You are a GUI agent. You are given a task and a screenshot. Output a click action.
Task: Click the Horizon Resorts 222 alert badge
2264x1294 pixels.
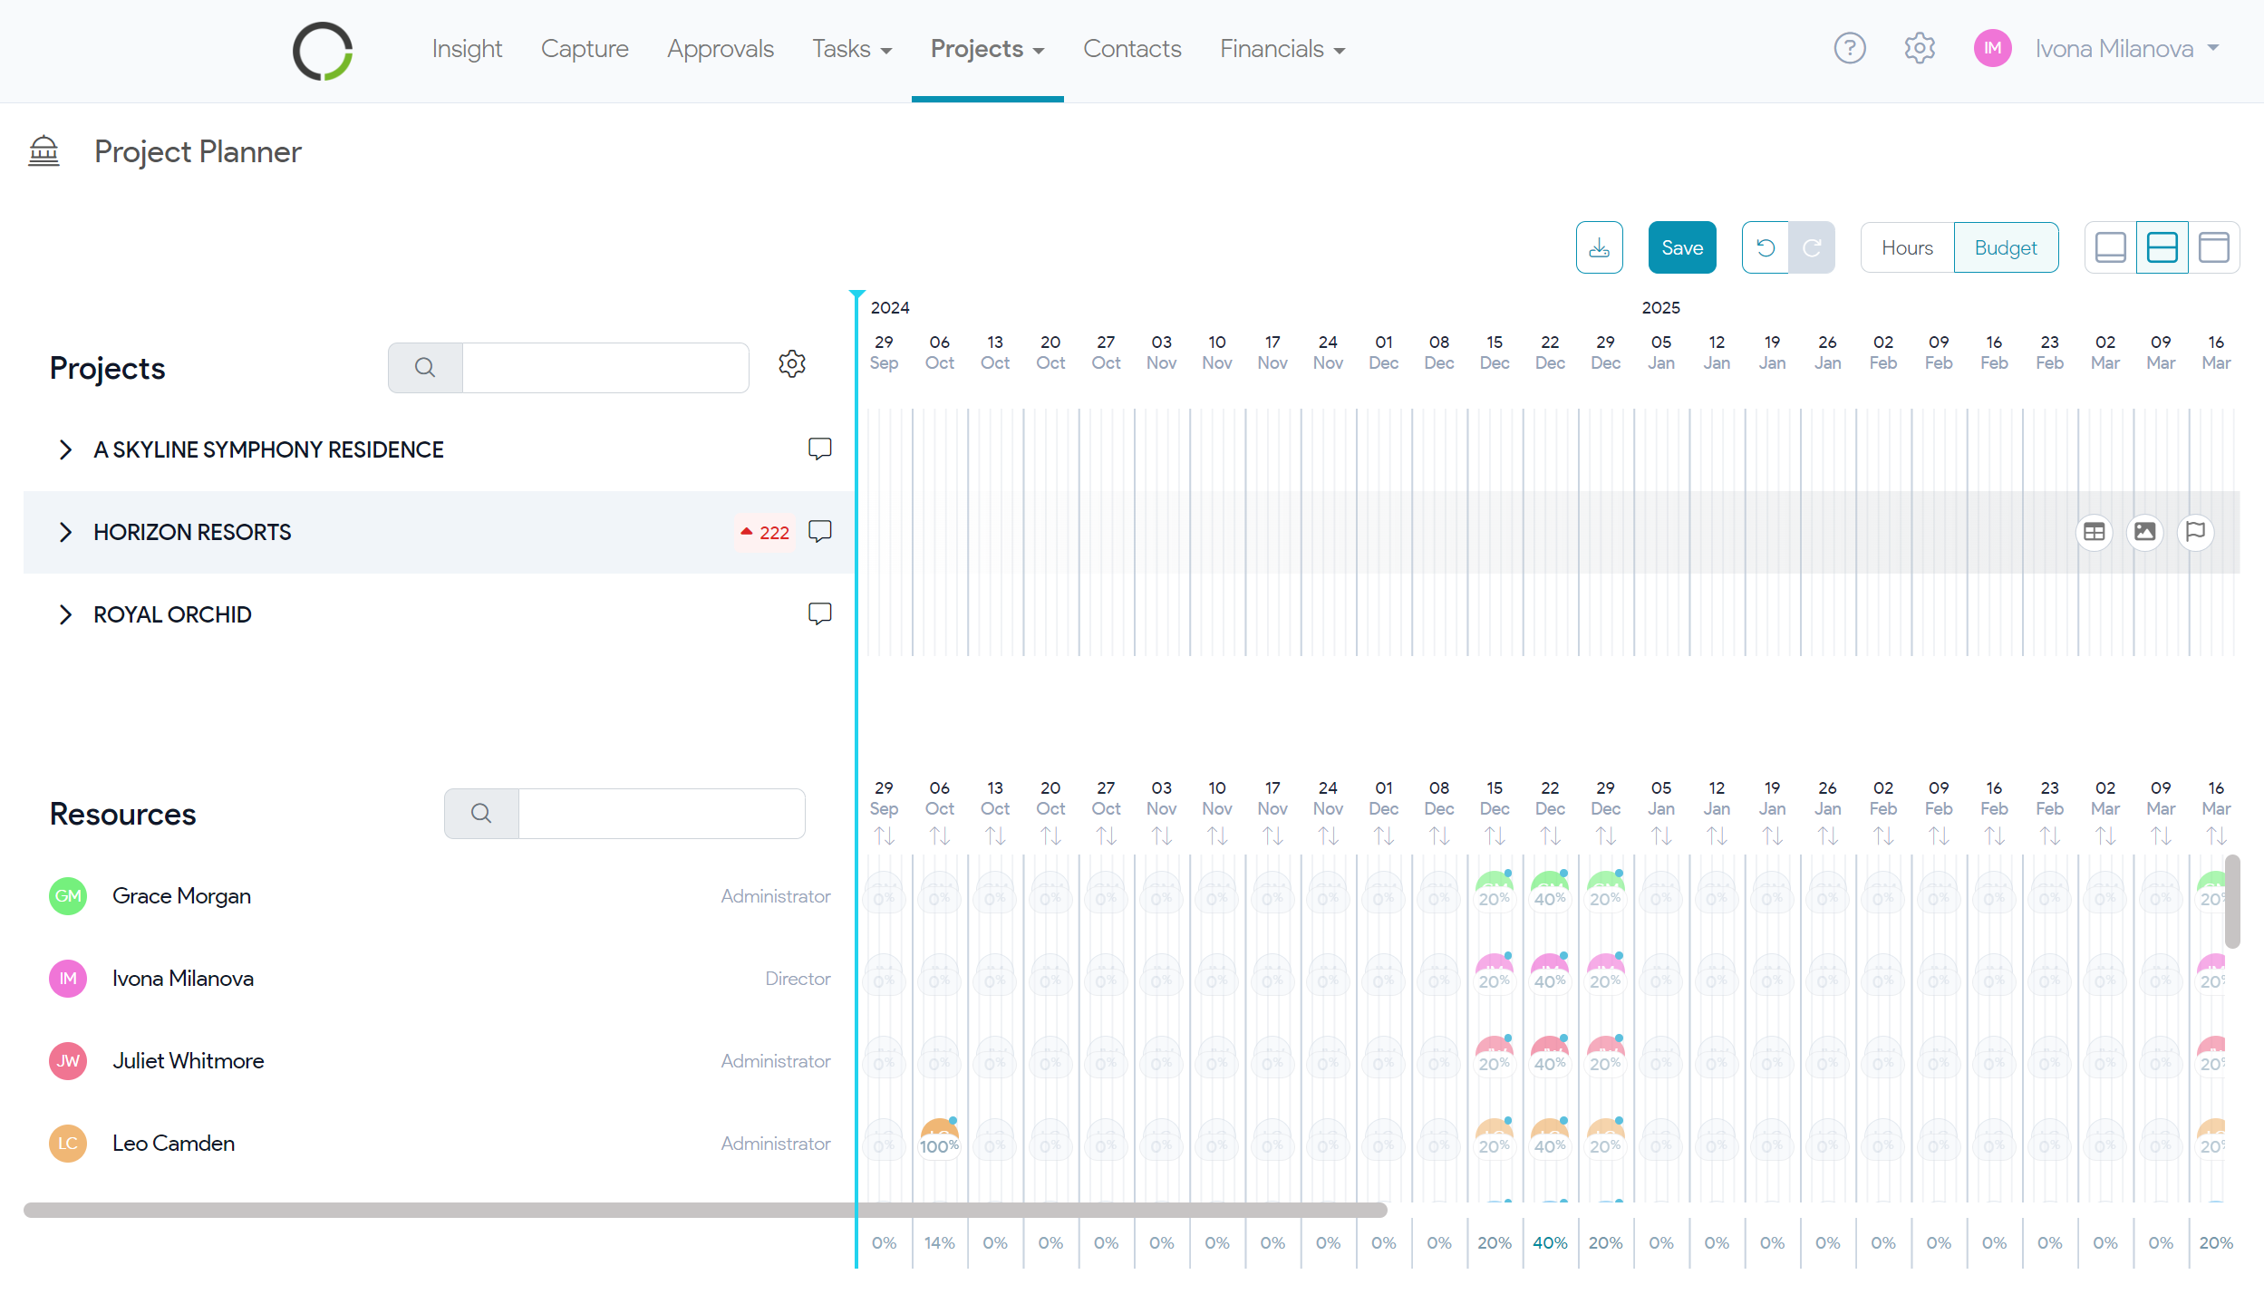765,533
